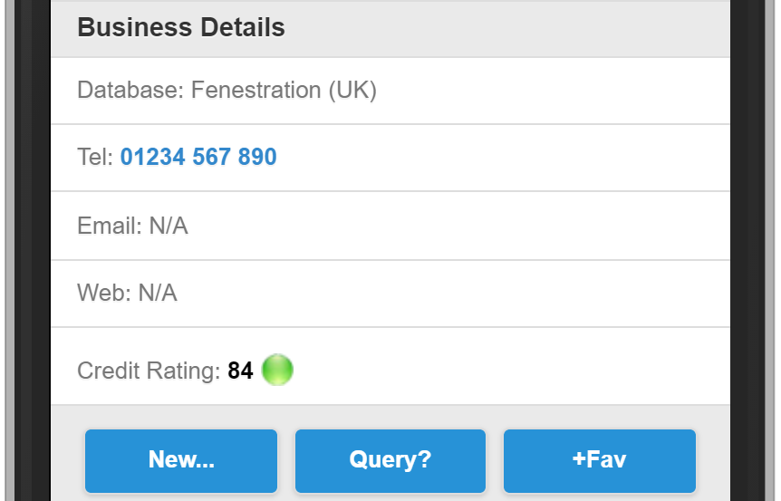
Task: Click the "Database:" label text
Action: [130, 91]
